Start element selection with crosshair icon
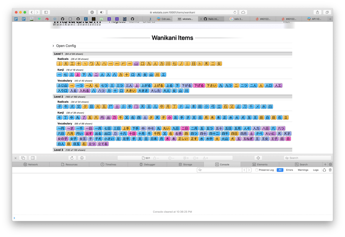The width and height of the screenshot is (345, 237). click(x=258, y=158)
